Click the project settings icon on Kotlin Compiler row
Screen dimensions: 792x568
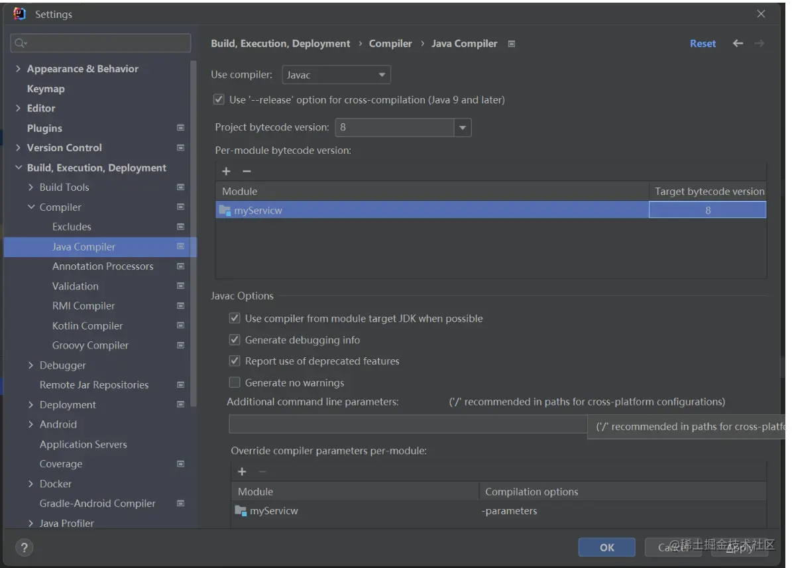point(180,325)
